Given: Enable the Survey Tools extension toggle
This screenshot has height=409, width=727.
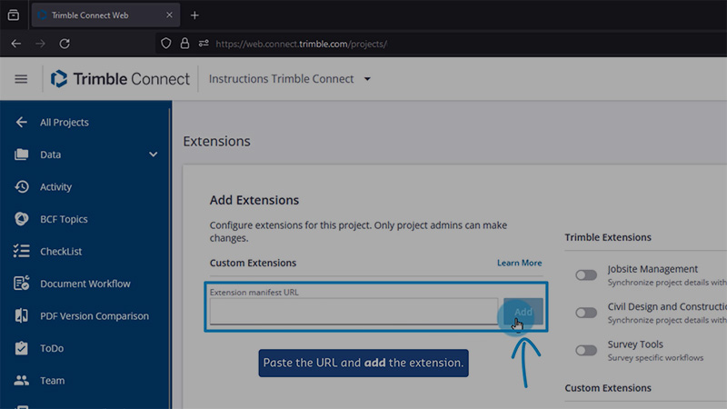Looking at the screenshot, I should pos(586,350).
